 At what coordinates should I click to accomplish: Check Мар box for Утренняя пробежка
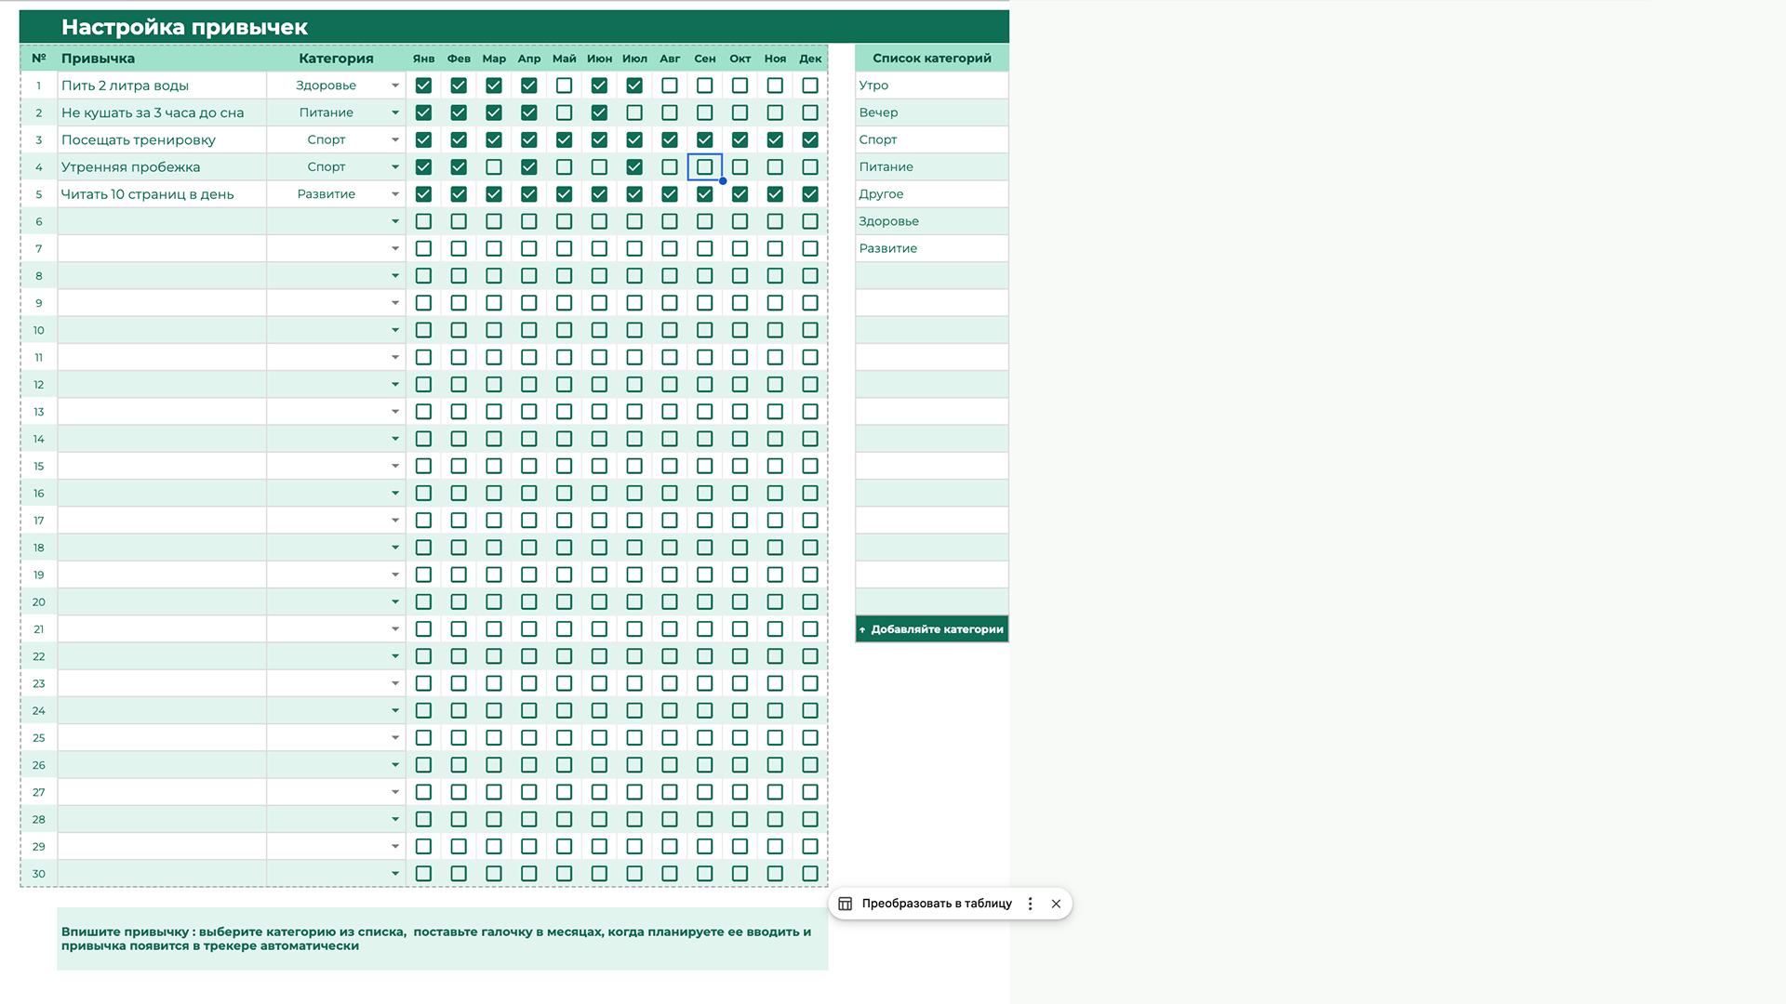point(494,167)
